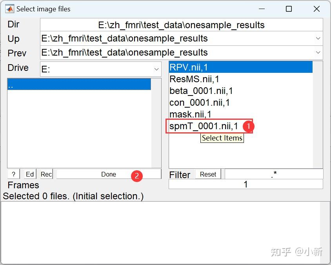Click the Dir path field
This screenshot has height=265, width=331.
tap(181, 25)
